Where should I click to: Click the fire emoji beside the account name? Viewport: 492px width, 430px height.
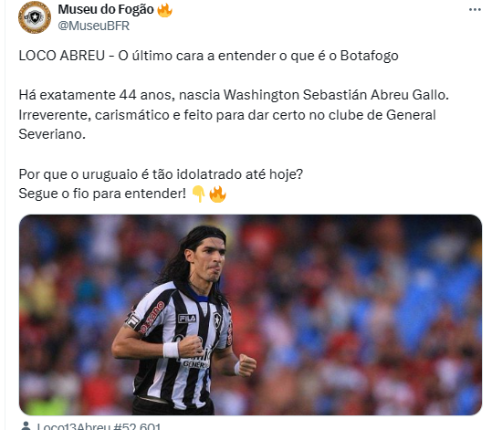click(164, 10)
